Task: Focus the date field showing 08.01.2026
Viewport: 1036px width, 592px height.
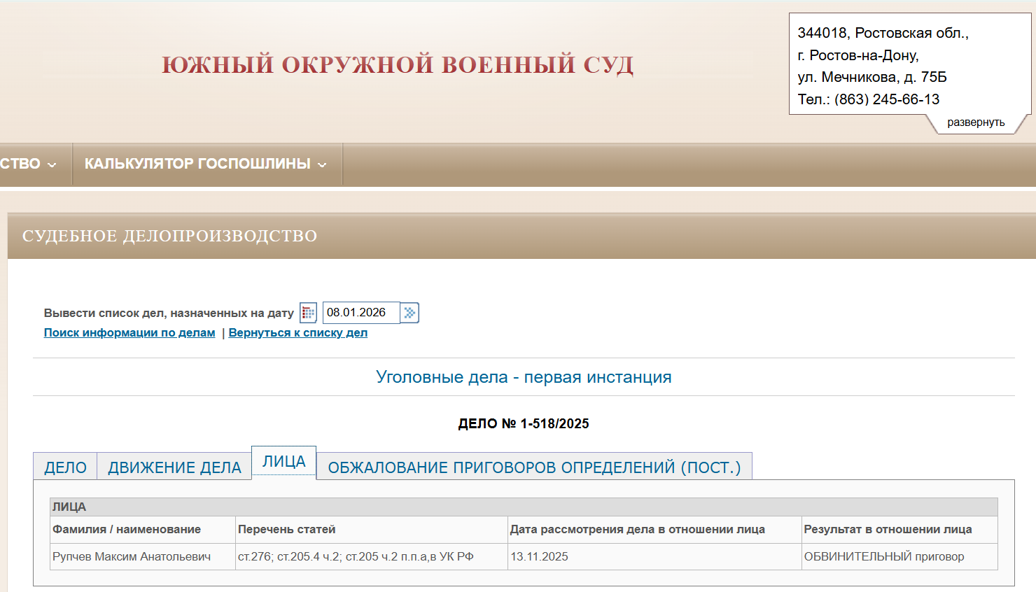Action: pos(360,313)
